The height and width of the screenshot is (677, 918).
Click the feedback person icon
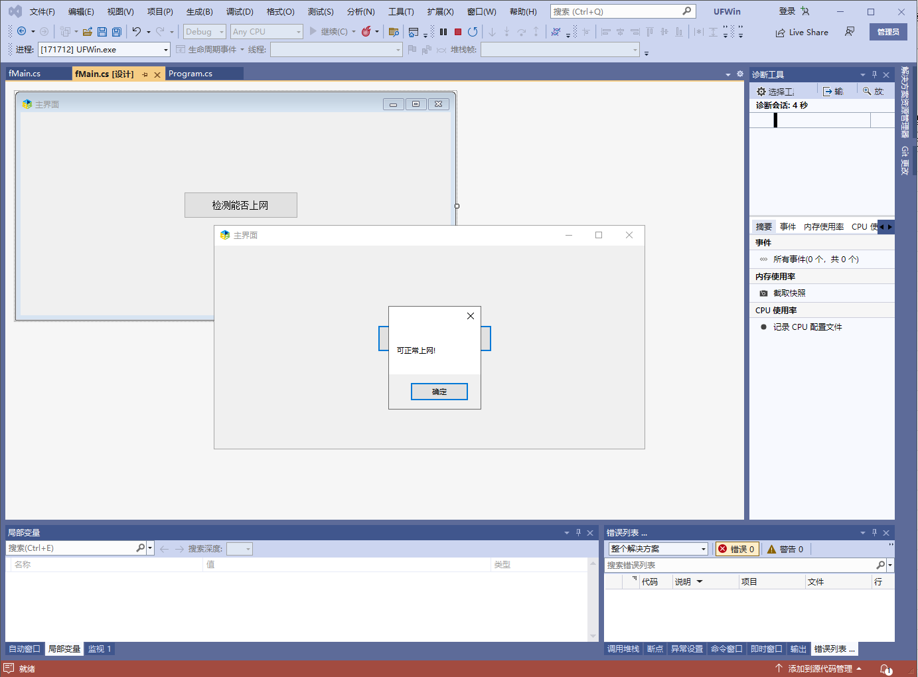click(850, 31)
